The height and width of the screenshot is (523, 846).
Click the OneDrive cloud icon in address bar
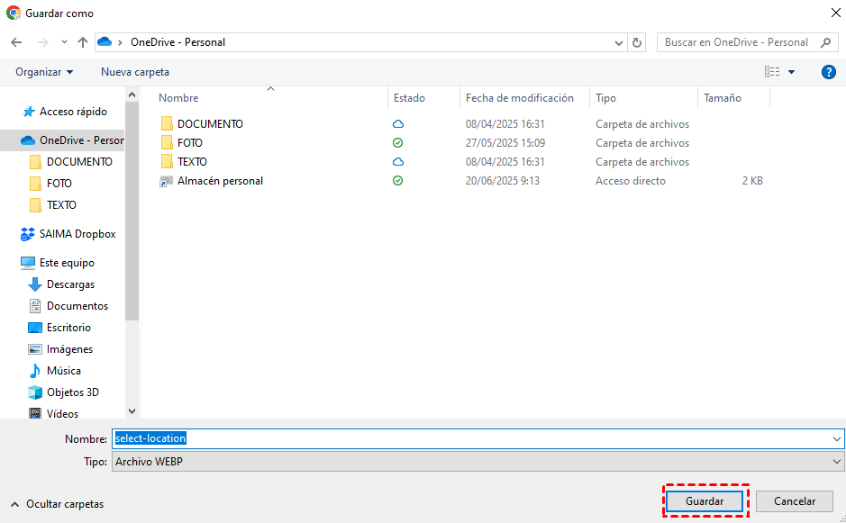pyautogui.click(x=105, y=42)
